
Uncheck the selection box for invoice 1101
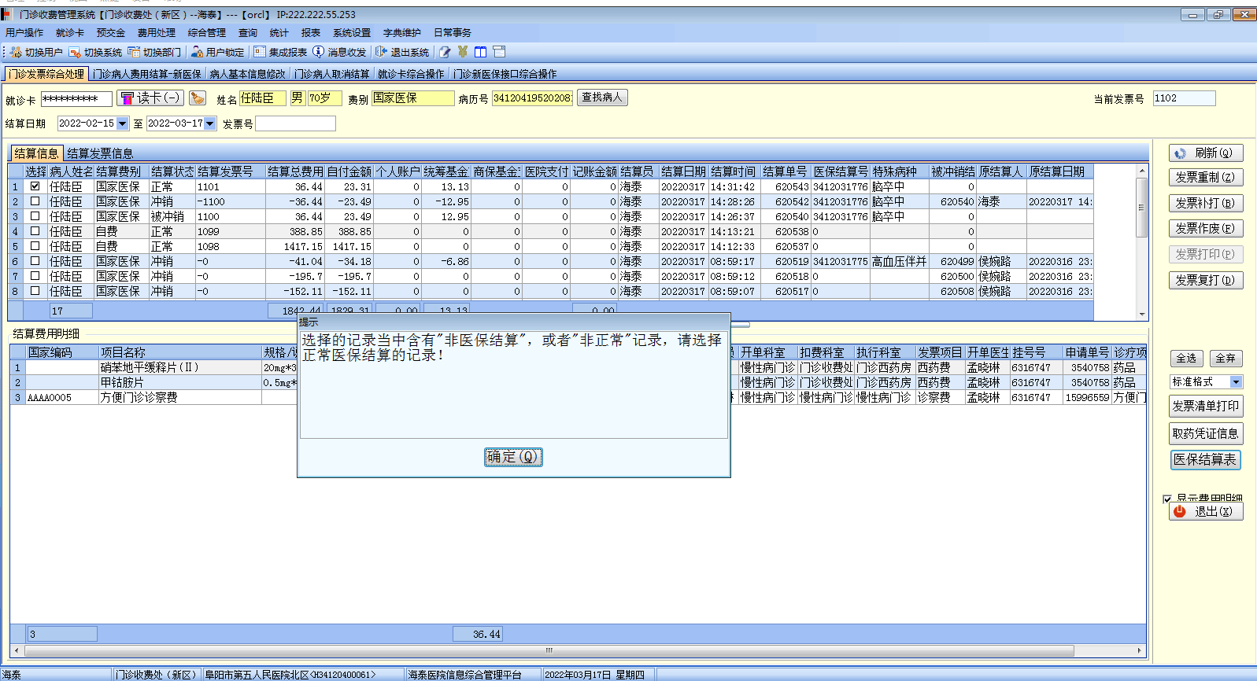[35, 186]
